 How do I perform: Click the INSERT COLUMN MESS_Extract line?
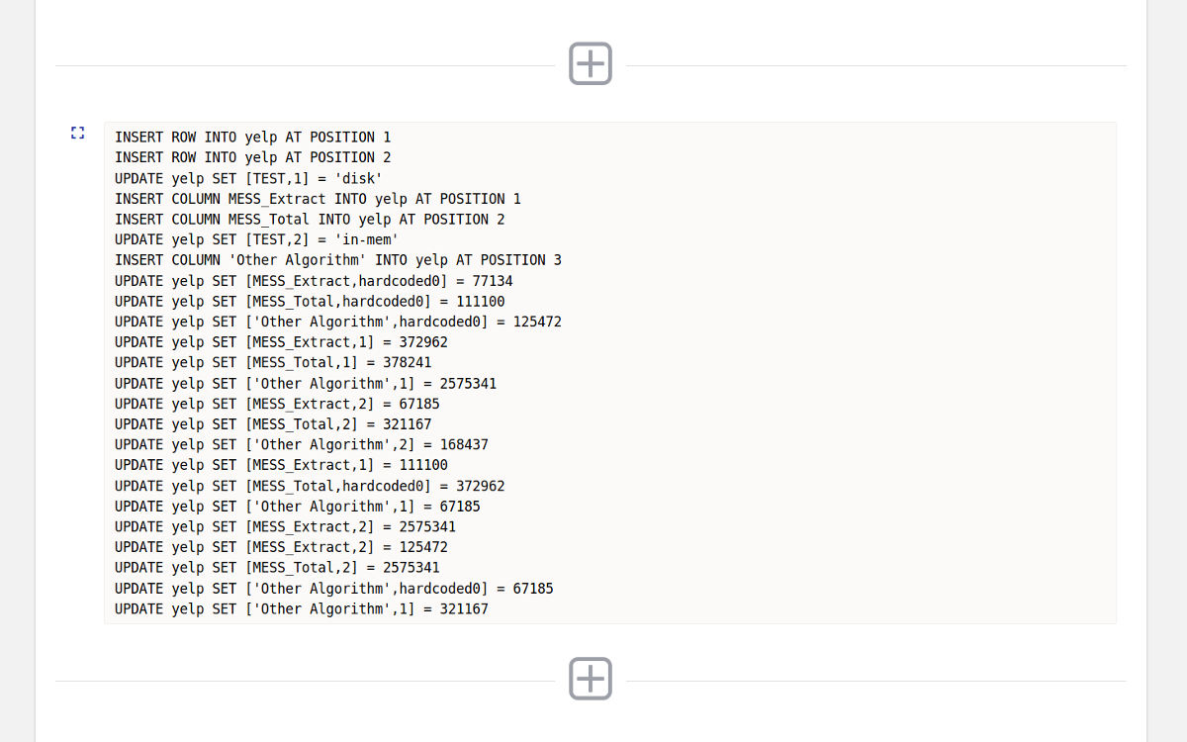tap(318, 199)
